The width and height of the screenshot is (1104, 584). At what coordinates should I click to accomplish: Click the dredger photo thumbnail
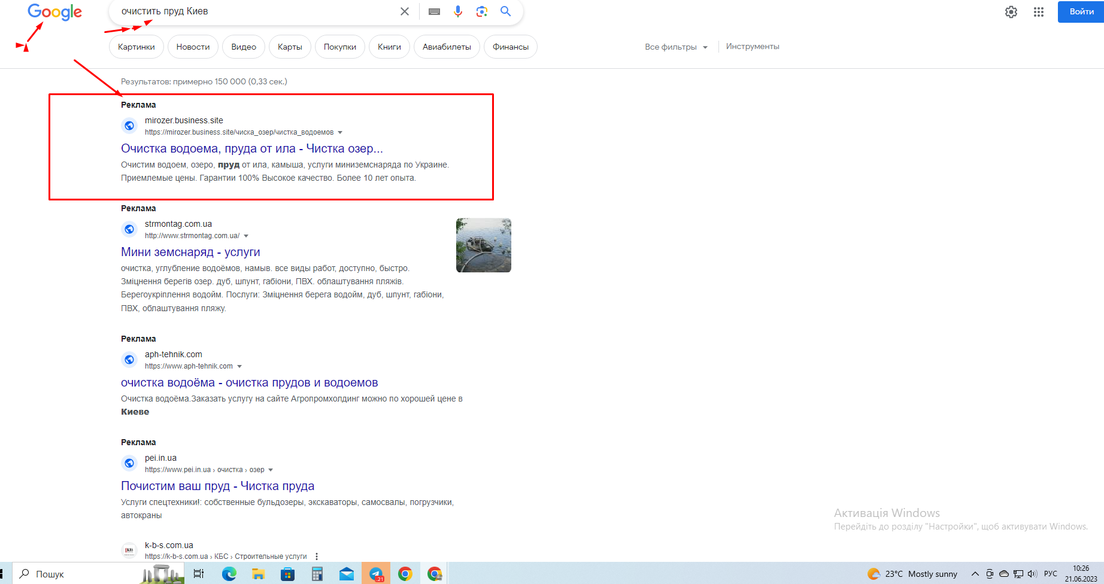coord(484,245)
